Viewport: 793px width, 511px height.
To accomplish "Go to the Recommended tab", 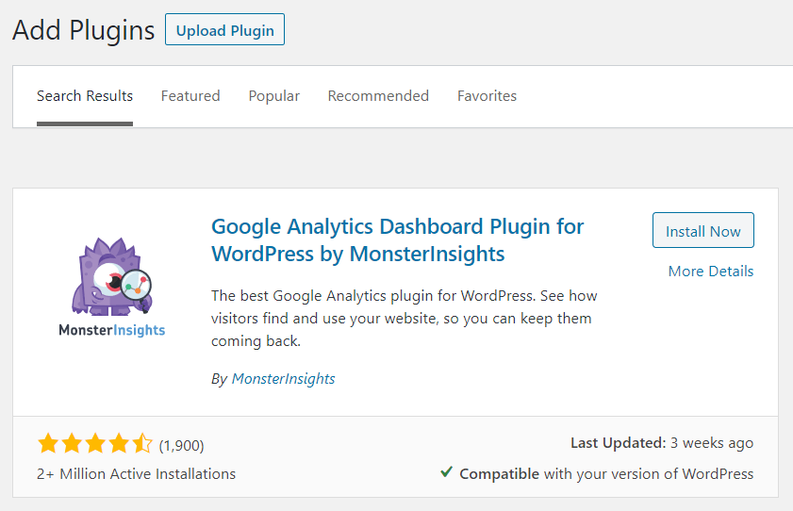I will click(378, 95).
